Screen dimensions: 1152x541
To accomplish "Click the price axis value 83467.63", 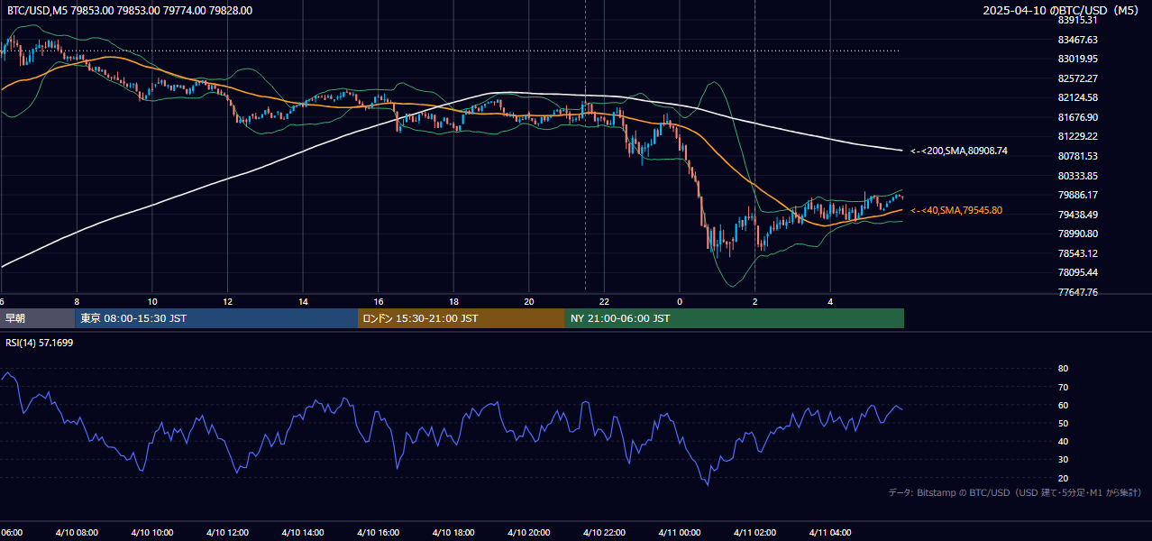I will (x=1077, y=40).
